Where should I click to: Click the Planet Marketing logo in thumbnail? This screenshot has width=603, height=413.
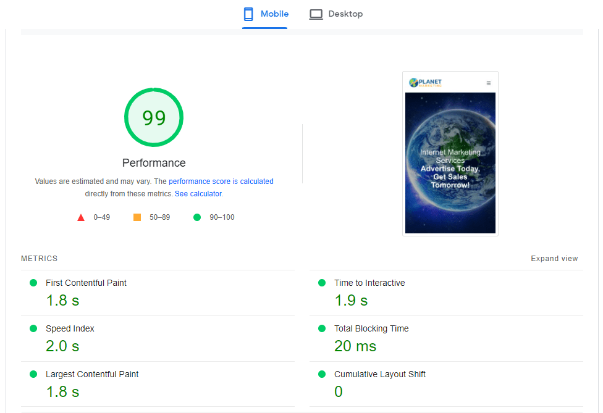coord(425,83)
